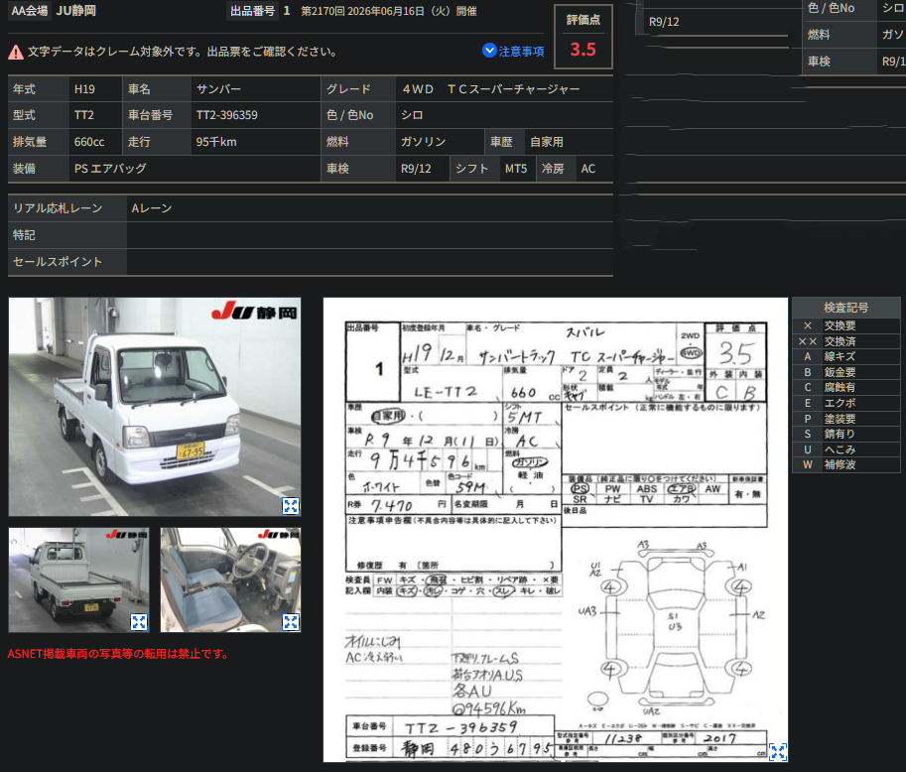
Task: Click the JU静岡 venue name
Action: click(75, 10)
